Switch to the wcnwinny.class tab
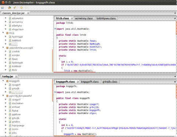Viewport: 177px width, 137px height. [84, 18]
